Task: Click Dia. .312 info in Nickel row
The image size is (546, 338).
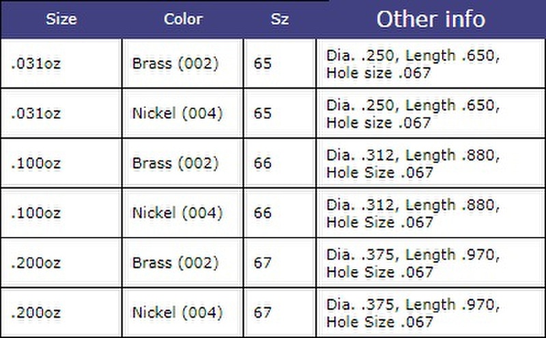Action: click(x=431, y=213)
